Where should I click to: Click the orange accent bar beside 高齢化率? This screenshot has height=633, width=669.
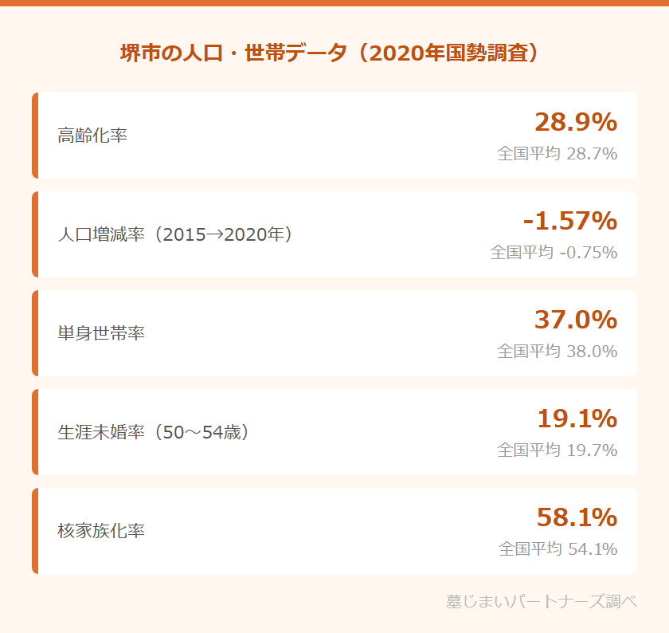pyautogui.click(x=35, y=136)
